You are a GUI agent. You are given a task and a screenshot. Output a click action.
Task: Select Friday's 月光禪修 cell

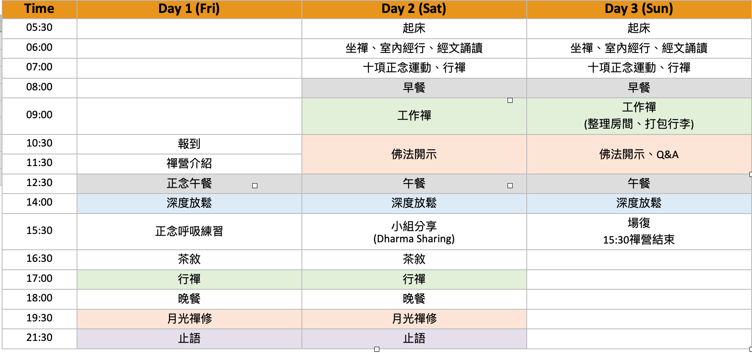[189, 319]
